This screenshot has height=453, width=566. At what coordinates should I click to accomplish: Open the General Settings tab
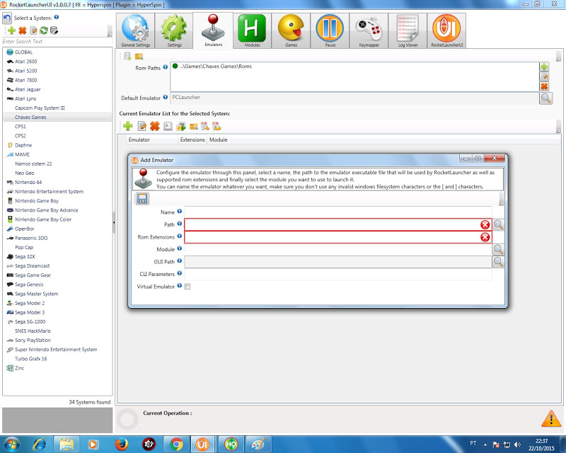coord(136,30)
